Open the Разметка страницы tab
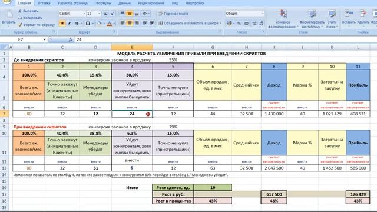The width and height of the screenshot is (377, 212). (73, 3)
